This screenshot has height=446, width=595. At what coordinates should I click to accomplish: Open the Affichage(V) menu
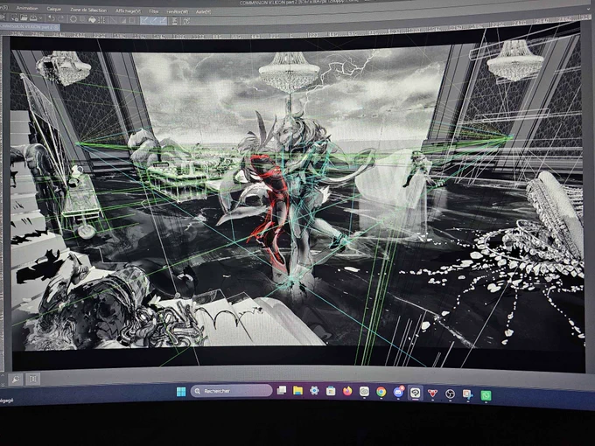pyautogui.click(x=128, y=11)
